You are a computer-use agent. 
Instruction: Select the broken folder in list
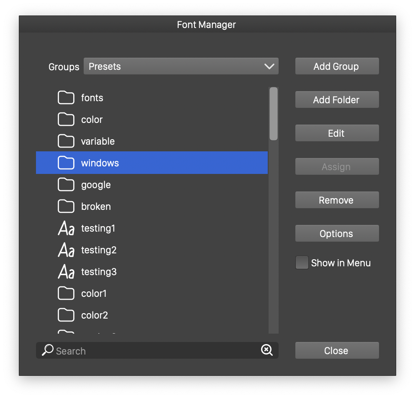pos(96,207)
